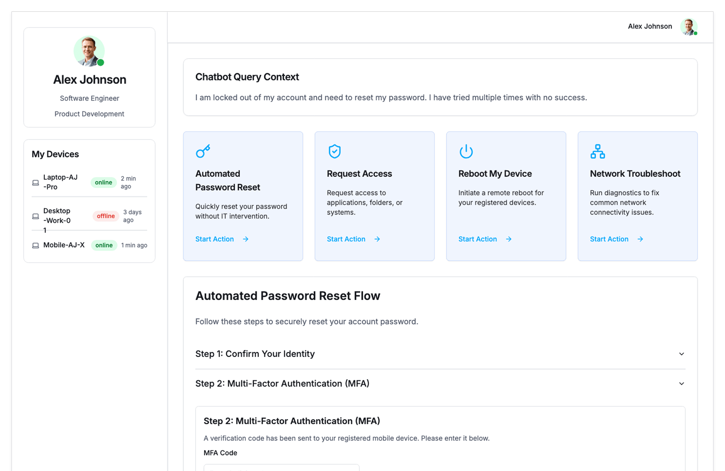The width and height of the screenshot is (725, 471).
Task: Click the arrow icon next to Reboot Start Action
Action: coord(509,239)
